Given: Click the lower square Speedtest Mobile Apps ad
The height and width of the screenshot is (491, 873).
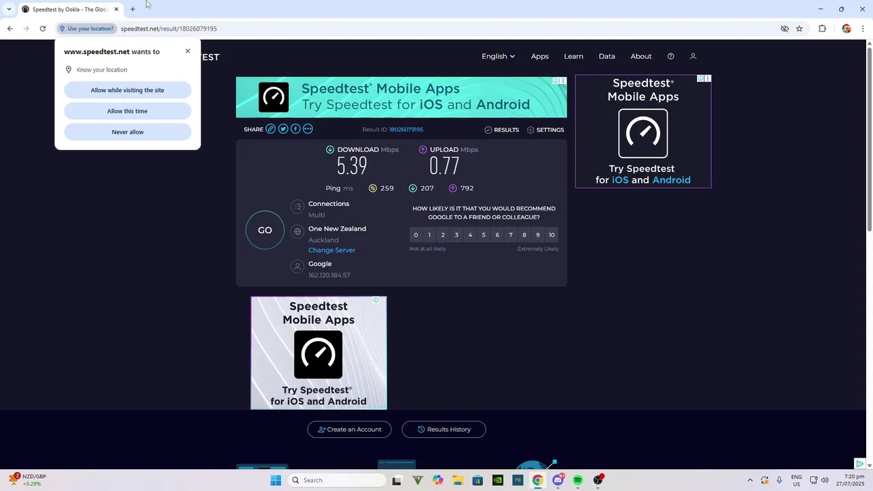Looking at the screenshot, I should tap(319, 353).
